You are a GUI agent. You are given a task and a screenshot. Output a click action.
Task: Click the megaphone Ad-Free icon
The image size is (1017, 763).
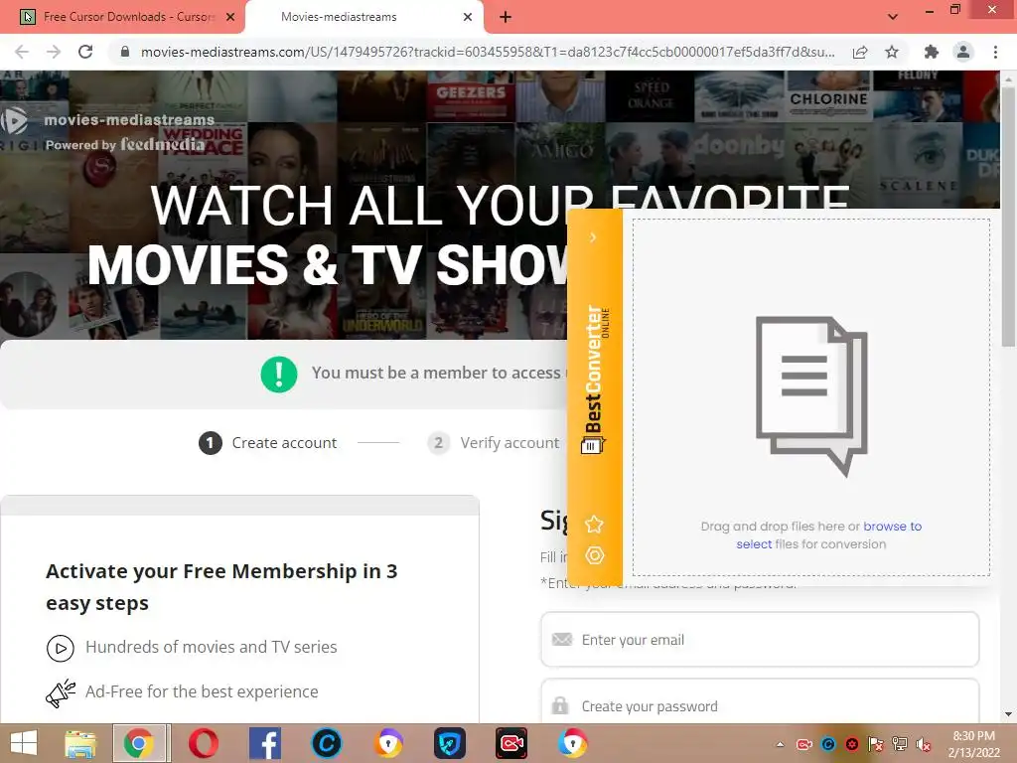61,692
